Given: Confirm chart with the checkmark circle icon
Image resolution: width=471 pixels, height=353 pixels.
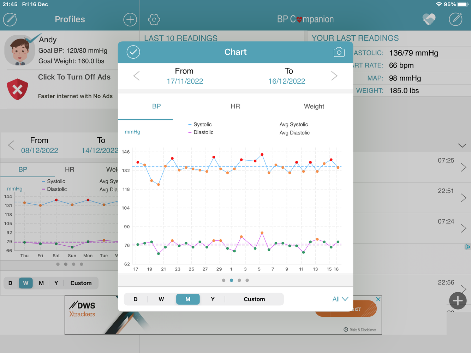Looking at the screenshot, I should [x=133, y=52].
